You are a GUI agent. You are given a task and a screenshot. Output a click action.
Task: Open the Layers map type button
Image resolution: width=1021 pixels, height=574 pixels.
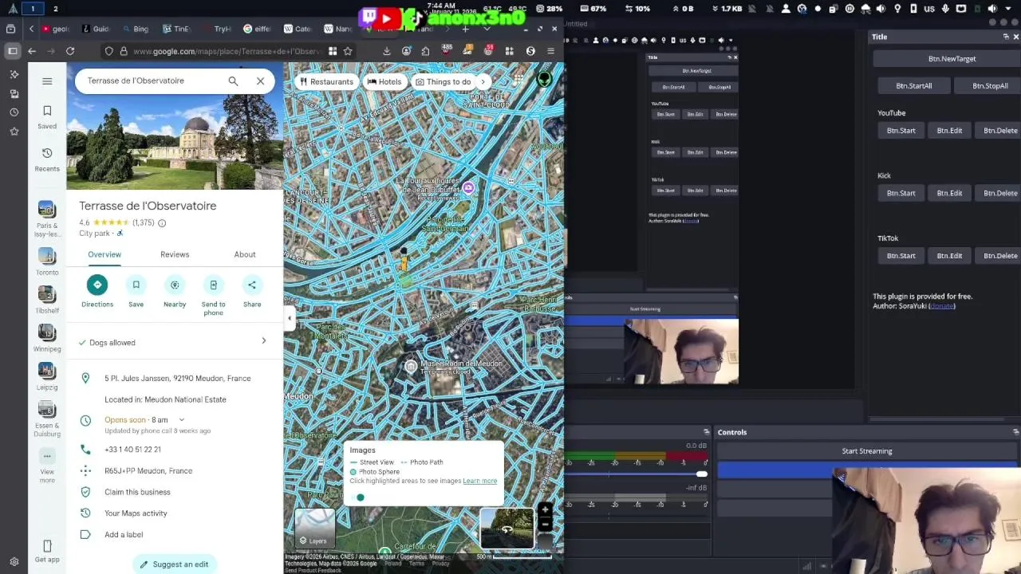(315, 529)
